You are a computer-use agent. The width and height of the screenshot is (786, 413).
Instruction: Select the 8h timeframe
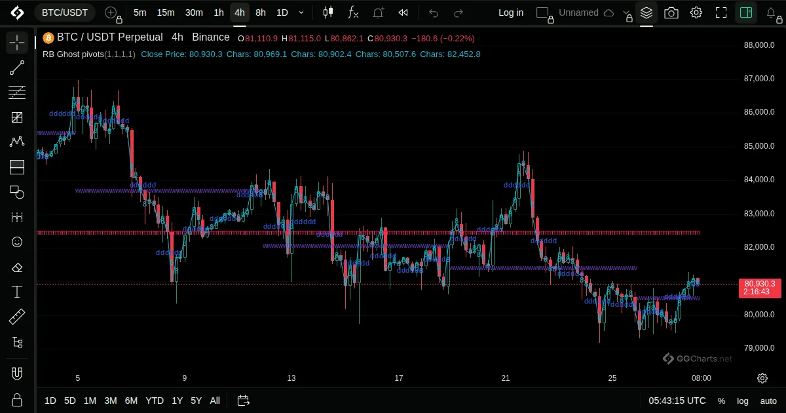pos(261,12)
